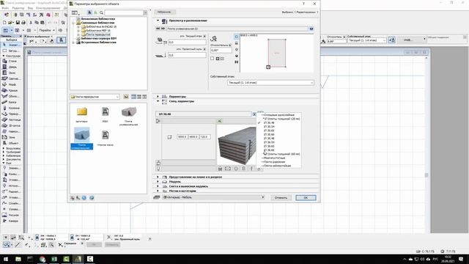Image resolution: width=469 pixels, height=264 pixels.
Task: Click the search magnifier icon in library panel
Action: coord(101,12)
